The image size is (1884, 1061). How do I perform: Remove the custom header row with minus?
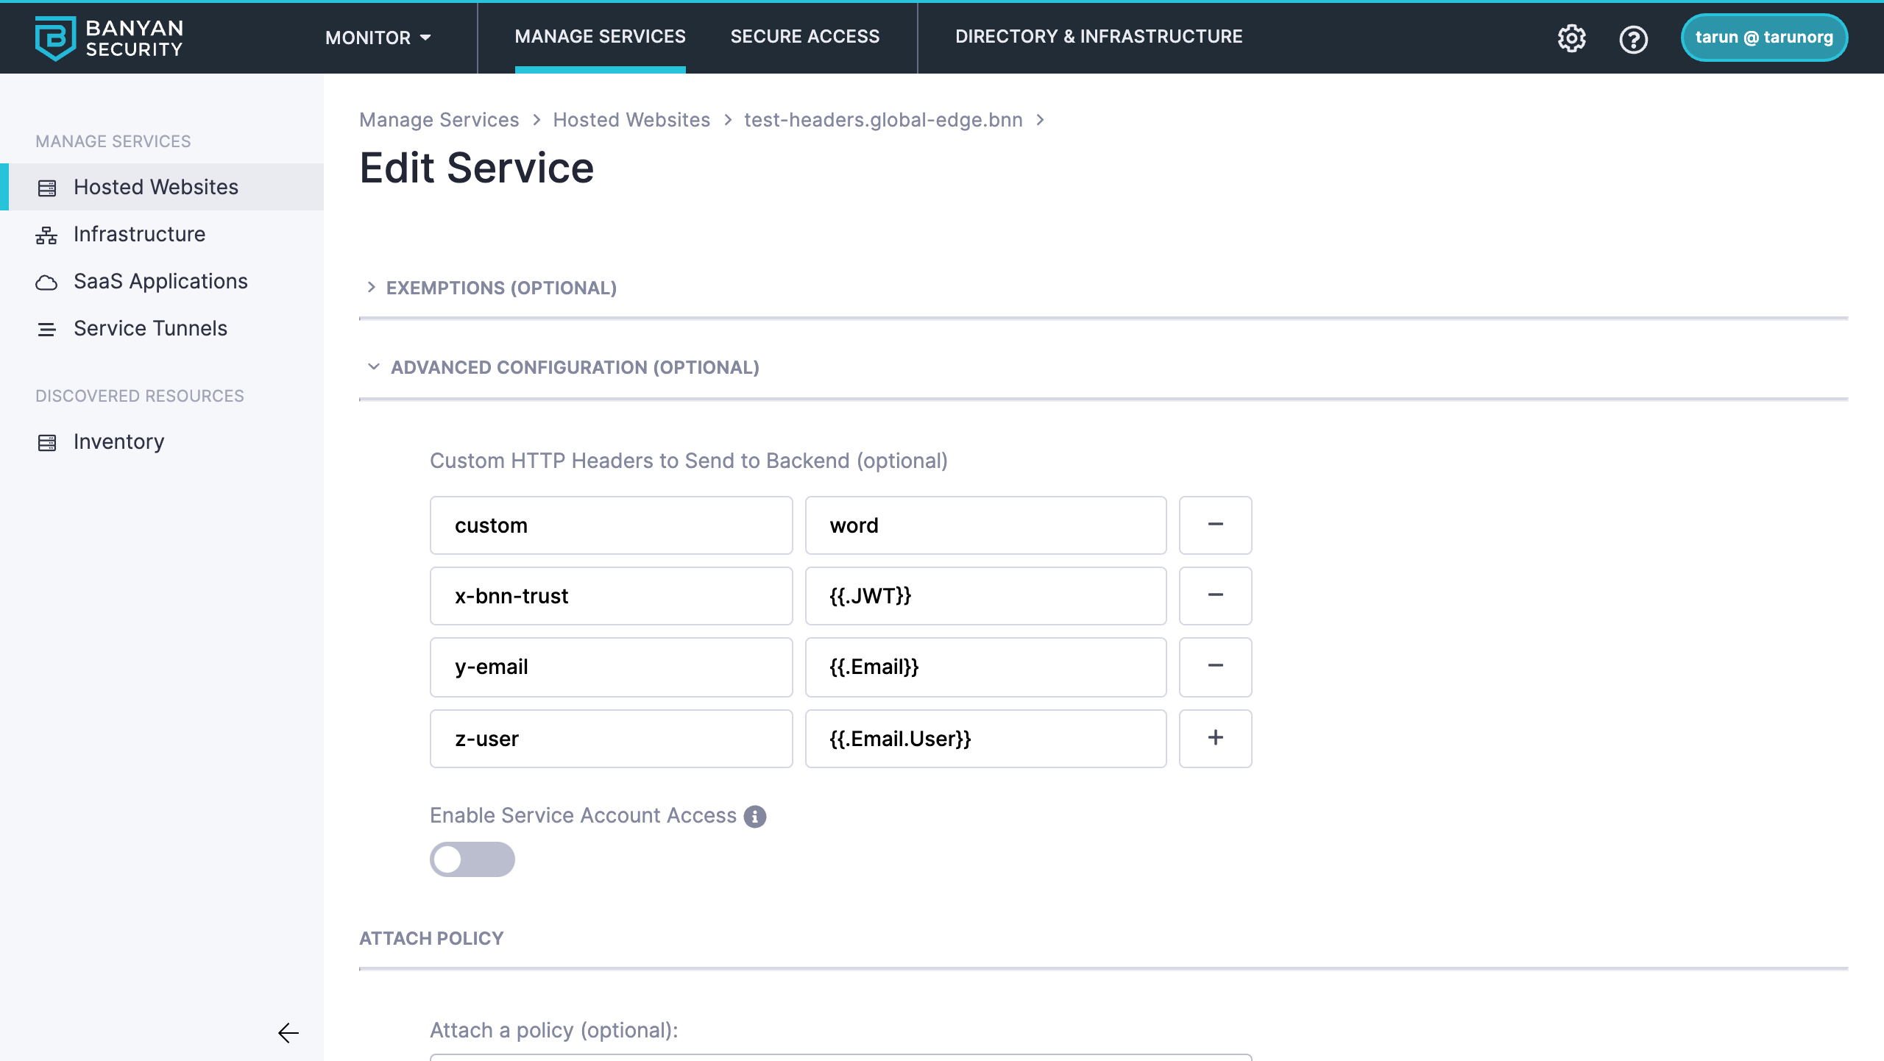(x=1215, y=525)
